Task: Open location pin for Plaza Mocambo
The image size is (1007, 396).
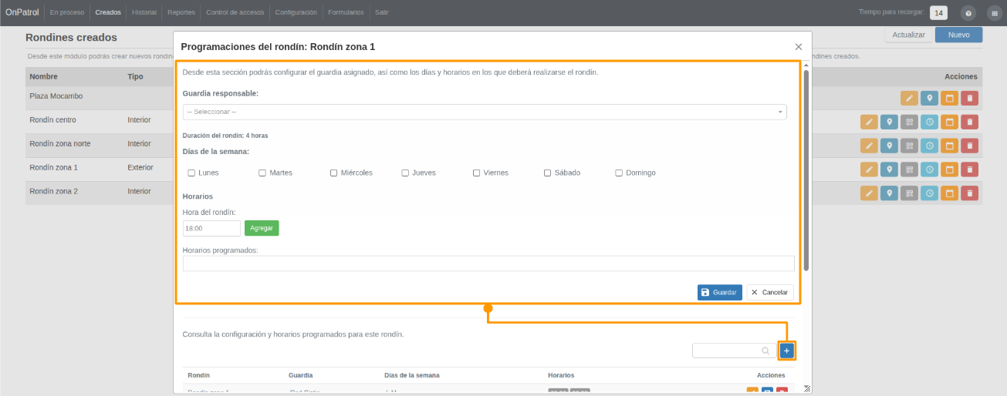Action: pyautogui.click(x=929, y=98)
